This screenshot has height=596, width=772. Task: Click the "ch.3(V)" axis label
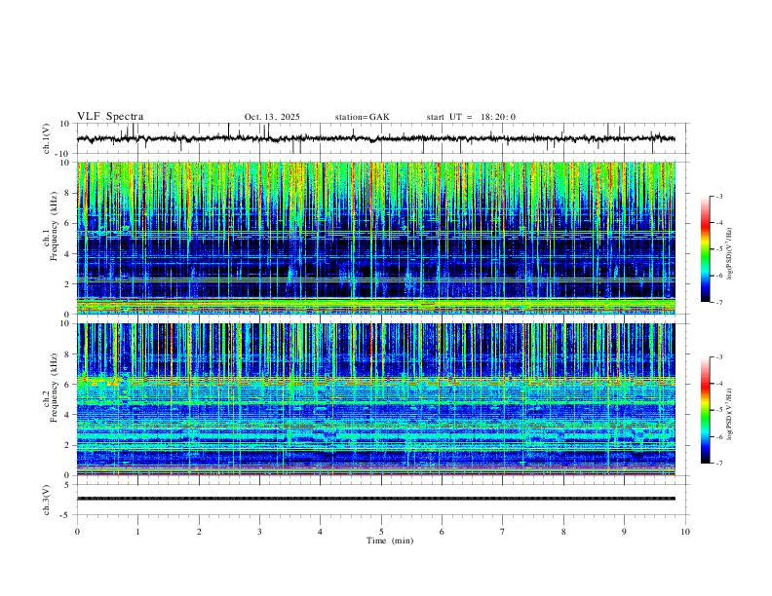47,501
